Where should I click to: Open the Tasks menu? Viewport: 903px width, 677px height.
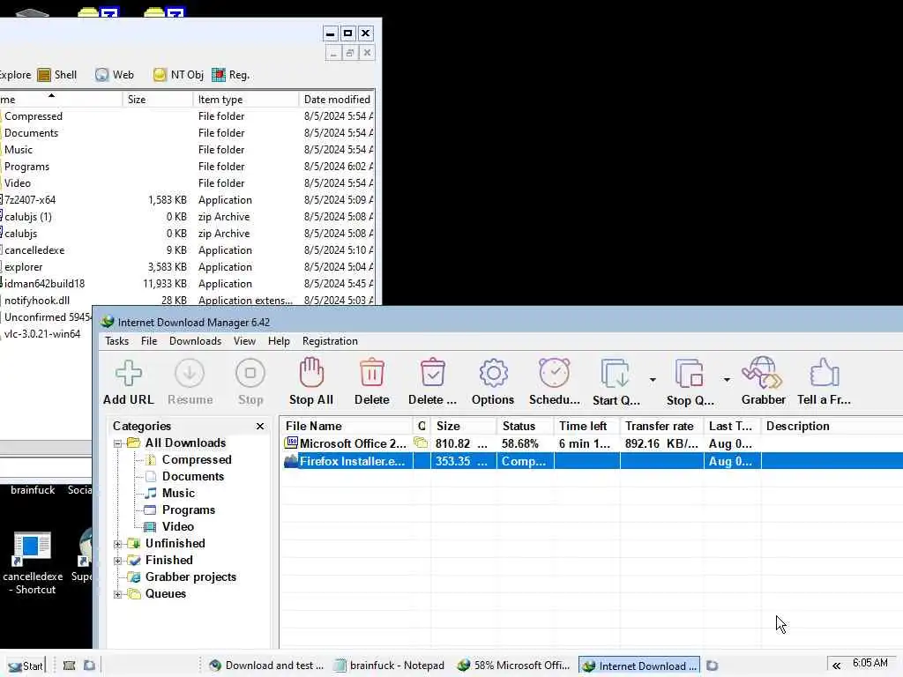tap(117, 341)
